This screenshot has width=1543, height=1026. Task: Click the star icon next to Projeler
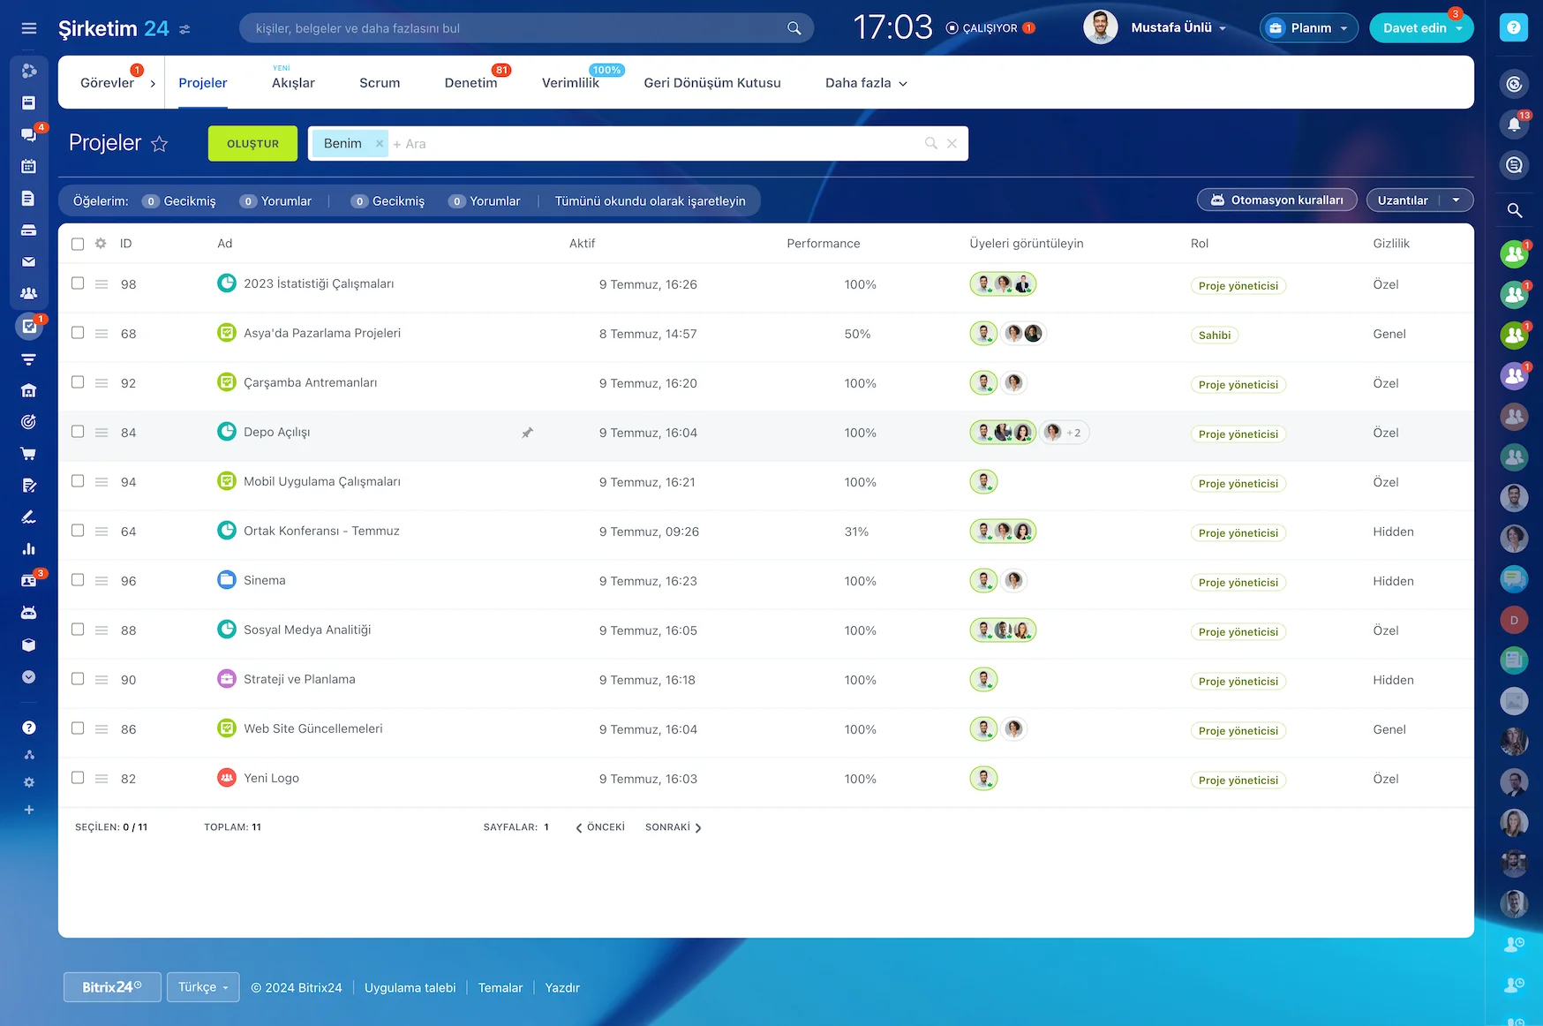159,144
